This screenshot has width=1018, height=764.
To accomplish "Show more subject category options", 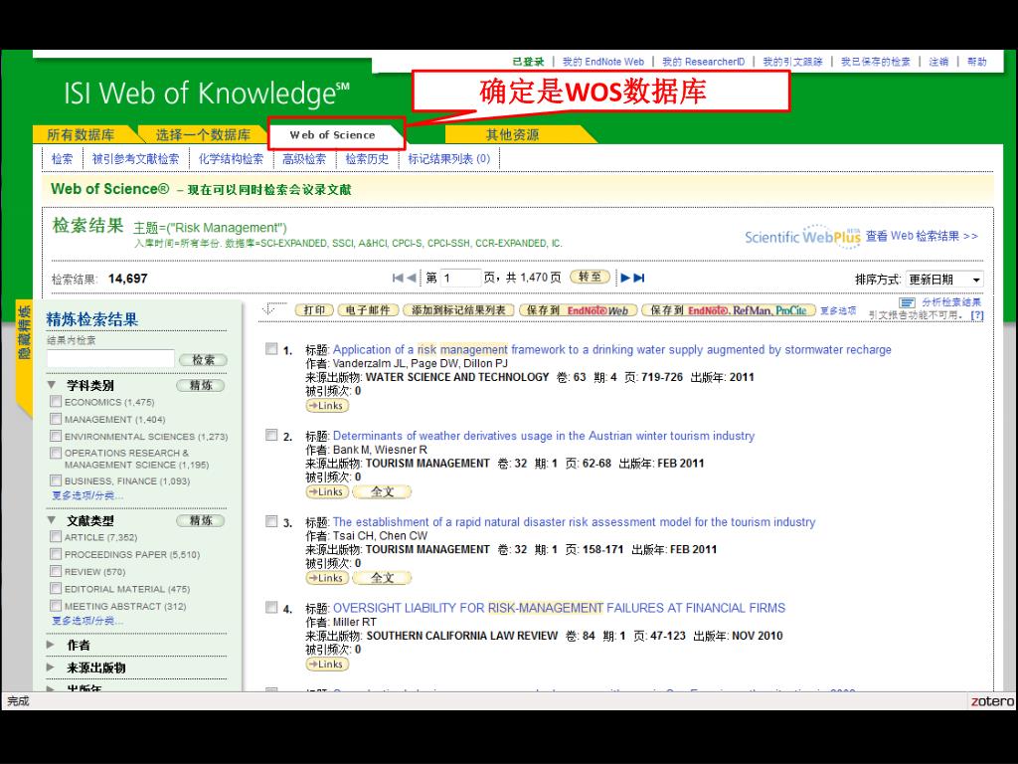I will tap(87, 495).
